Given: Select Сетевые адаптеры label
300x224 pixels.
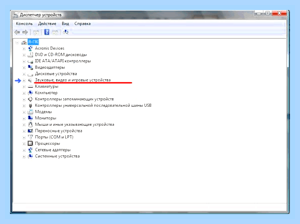Looking at the screenshot, I should tap(53, 150).
